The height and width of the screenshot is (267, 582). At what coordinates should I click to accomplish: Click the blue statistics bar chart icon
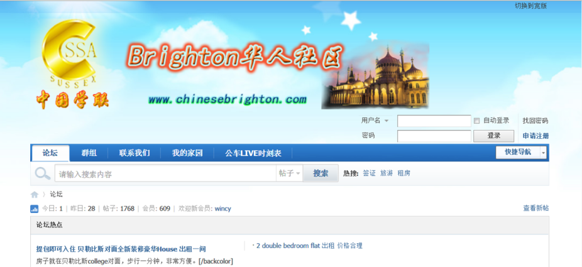34,209
